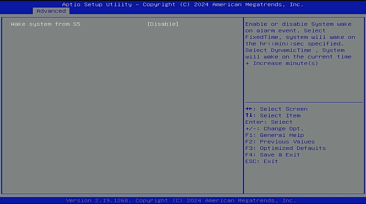Viewport: 366px width, 204px height.
Task: Click the F3: Optimized Defaults hint
Action: [286, 148]
